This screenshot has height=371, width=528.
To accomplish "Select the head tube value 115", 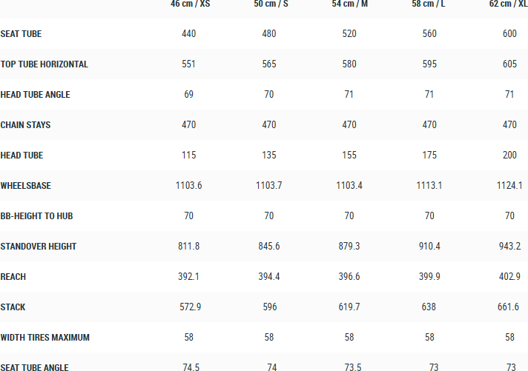I will point(189,156).
